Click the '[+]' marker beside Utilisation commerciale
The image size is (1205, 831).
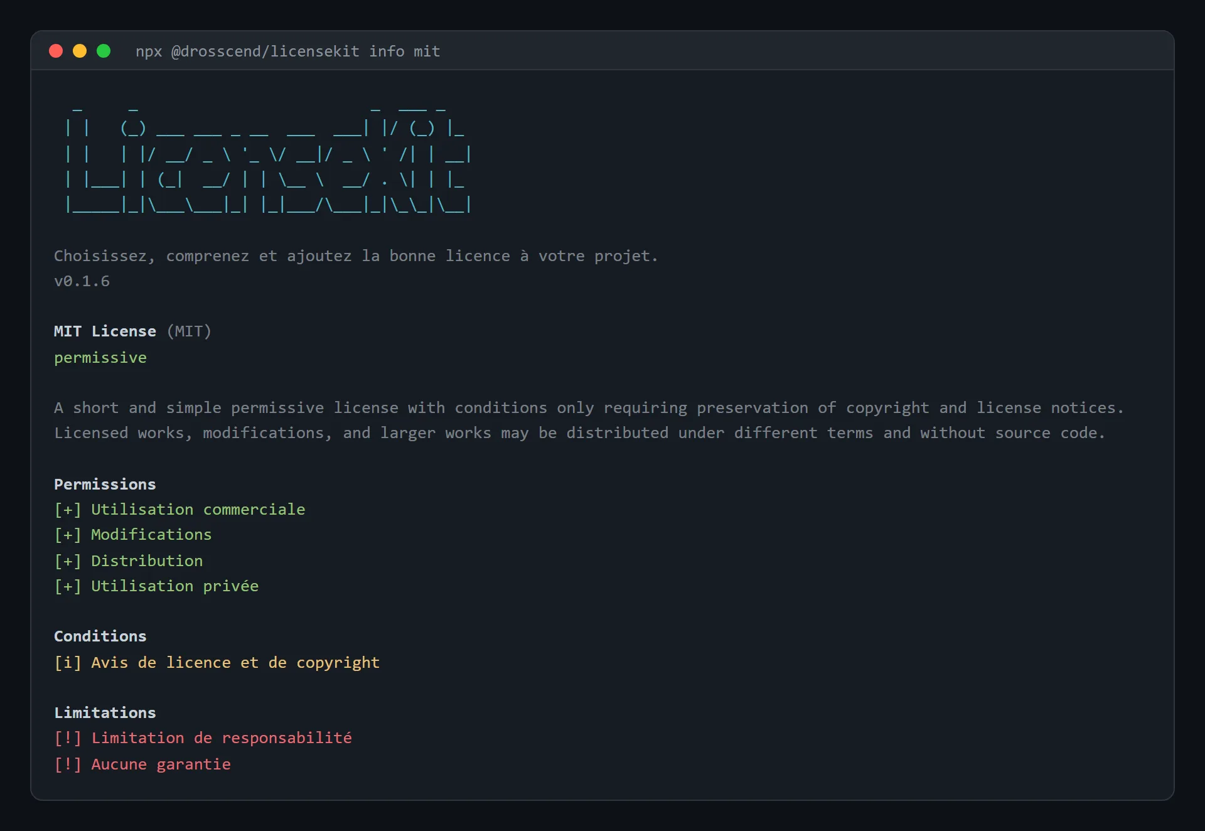[68, 510]
